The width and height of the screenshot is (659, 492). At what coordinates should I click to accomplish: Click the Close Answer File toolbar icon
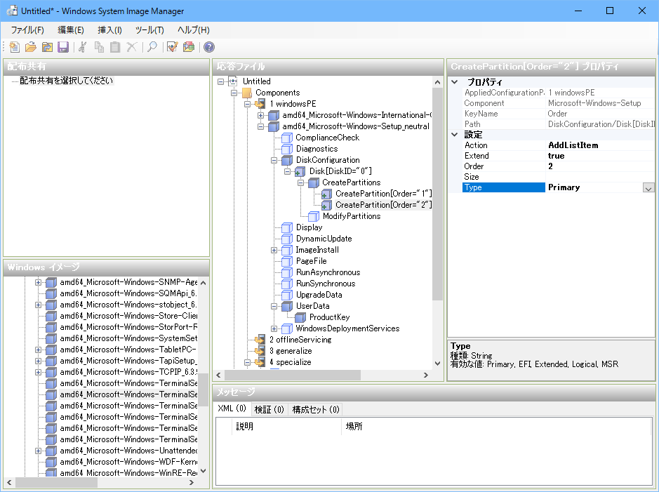point(47,47)
